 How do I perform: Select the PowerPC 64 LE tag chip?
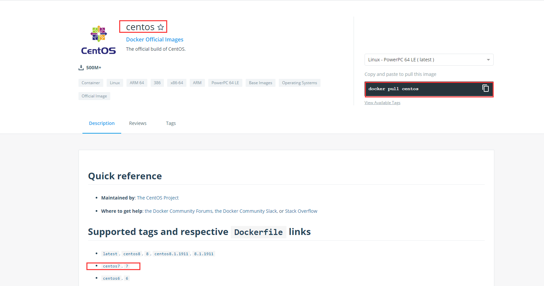pos(225,83)
